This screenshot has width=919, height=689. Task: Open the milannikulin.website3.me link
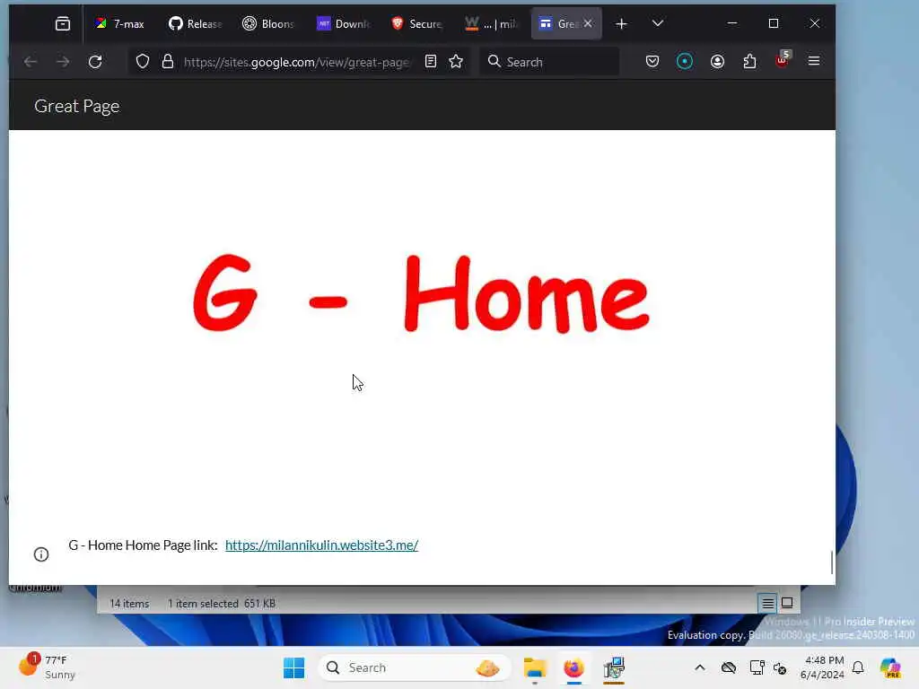(x=322, y=545)
